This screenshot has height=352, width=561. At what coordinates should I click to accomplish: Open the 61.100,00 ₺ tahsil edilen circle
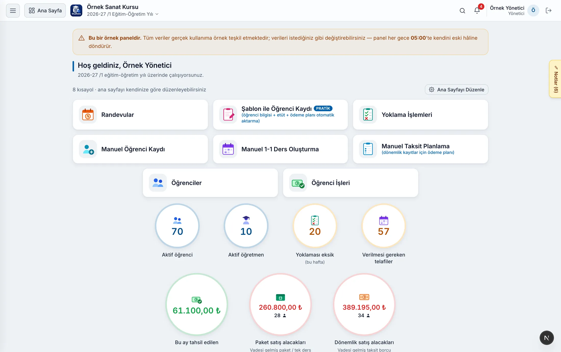(x=197, y=304)
